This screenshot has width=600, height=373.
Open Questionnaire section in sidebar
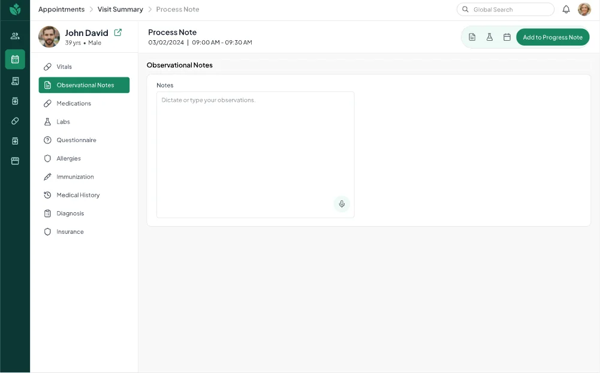(84, 140)
